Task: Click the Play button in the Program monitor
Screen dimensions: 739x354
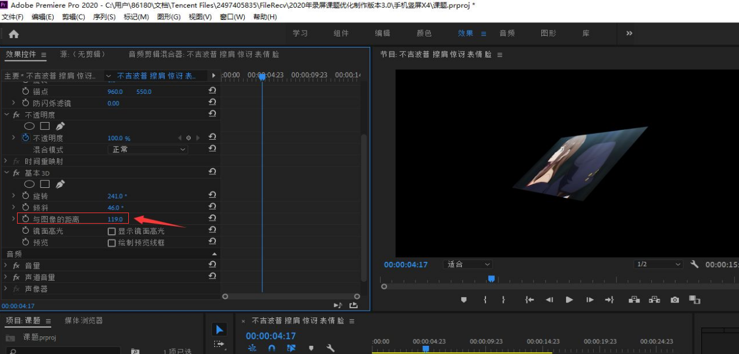Action: tap(569, 299)
